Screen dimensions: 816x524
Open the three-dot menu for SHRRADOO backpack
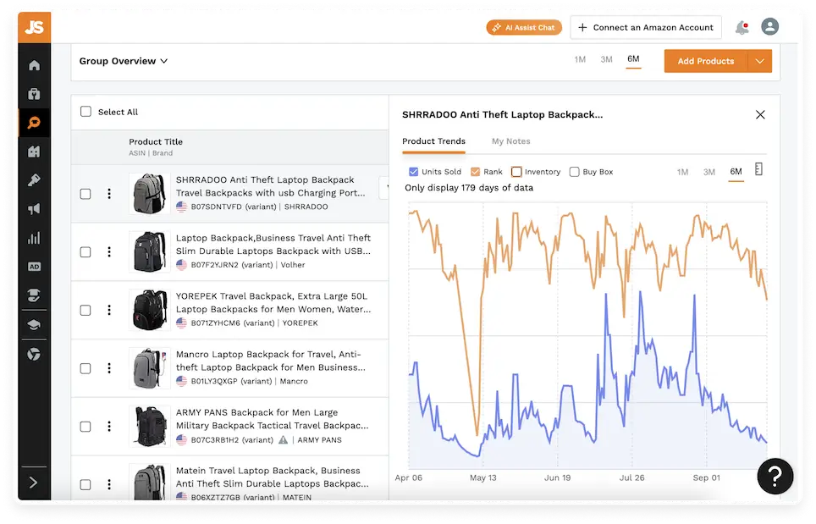109,193
